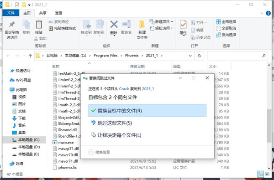Open the New item dropdown
274x180 pixels.
point(161,21)
